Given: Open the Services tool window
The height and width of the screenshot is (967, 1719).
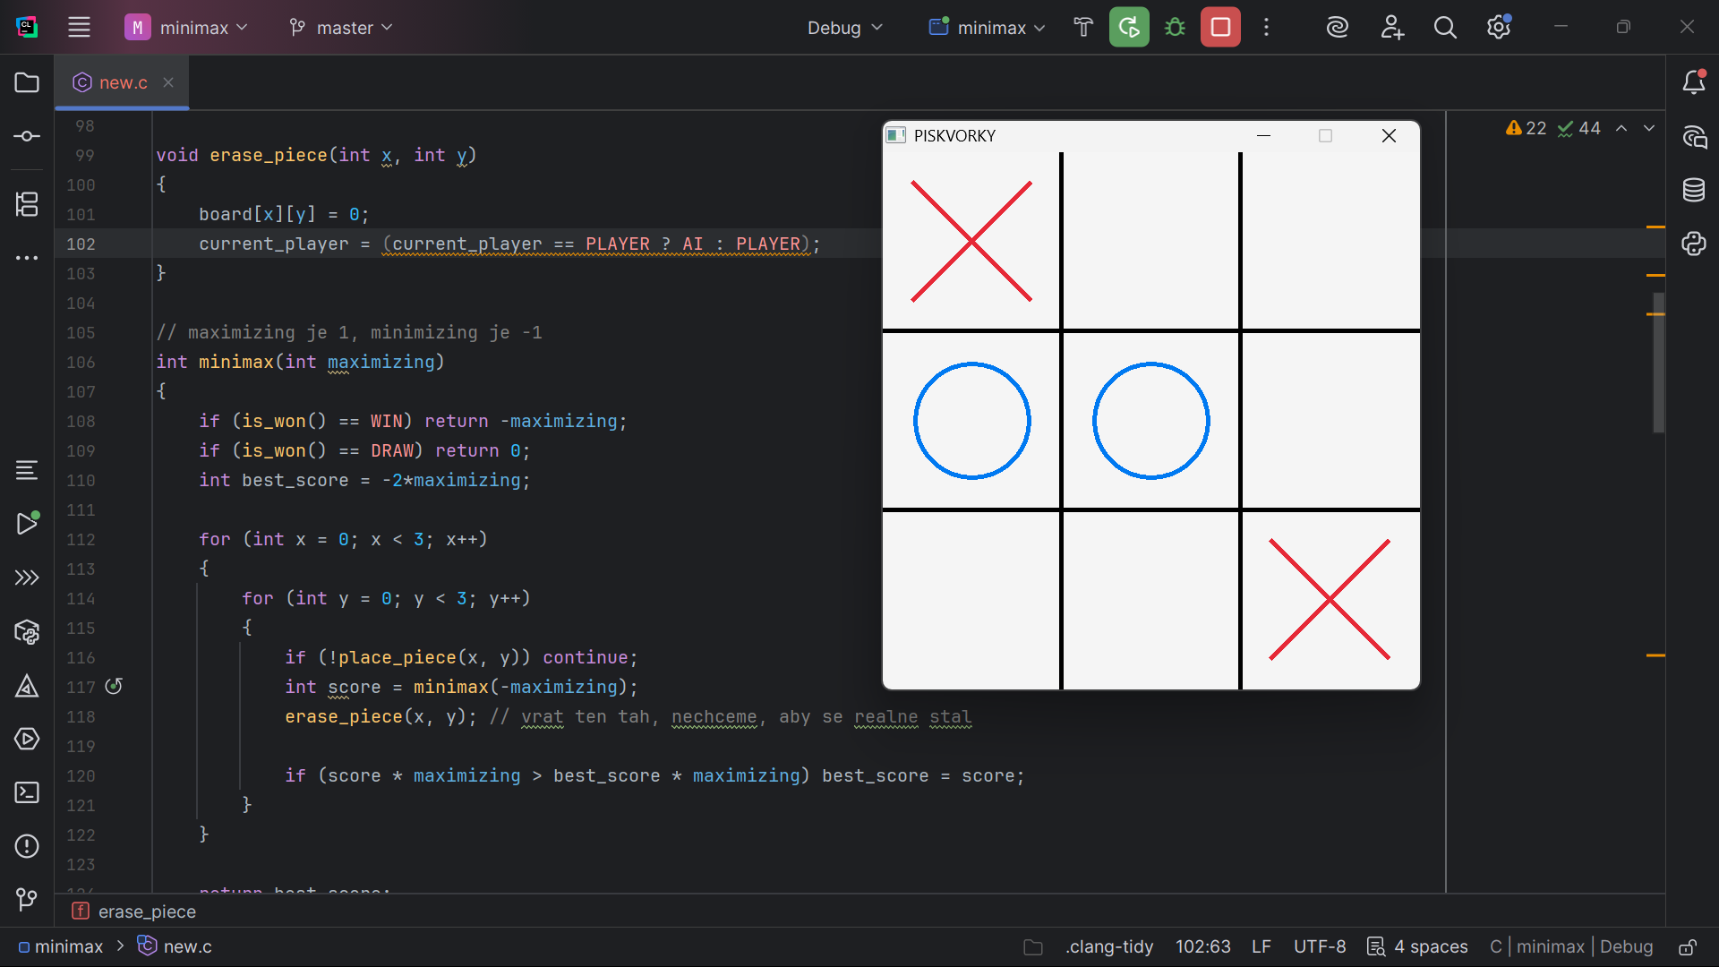Looking at the screenshot, I should click(x=27, y=739).
